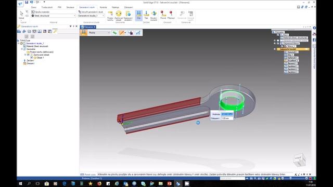
Task: Select the Zatížení tree item
Action: pyautogui.click(x=30, y=60)
